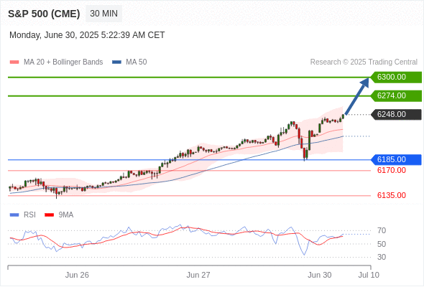
Task: Click the 9MA legend label
Action: [x=66, y=215]
